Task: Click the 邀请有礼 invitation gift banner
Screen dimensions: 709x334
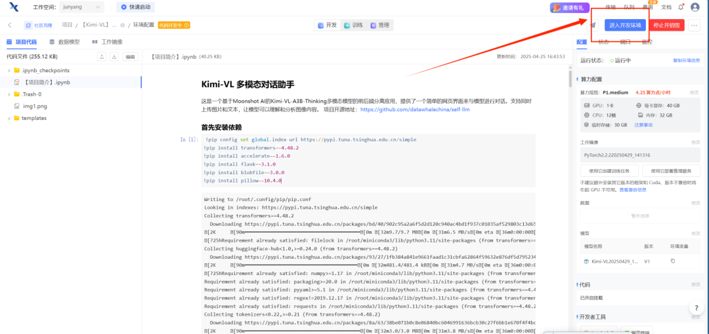Action: point(570,7)
